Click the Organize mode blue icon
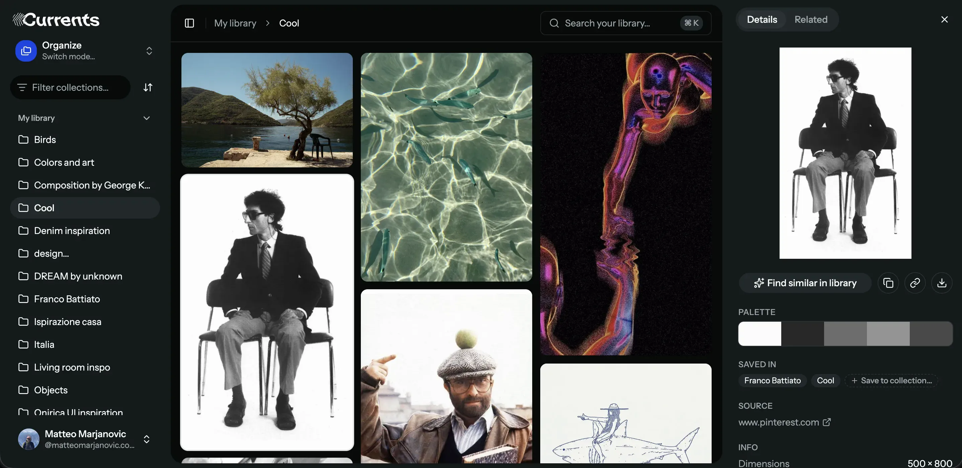Viewport: 962px width, 468px height. pos(26,51)
